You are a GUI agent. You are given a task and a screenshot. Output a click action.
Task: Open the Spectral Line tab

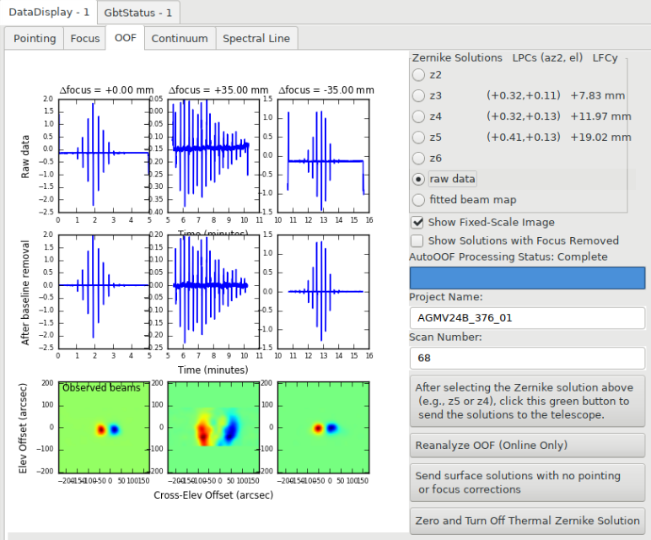point(256,39)
